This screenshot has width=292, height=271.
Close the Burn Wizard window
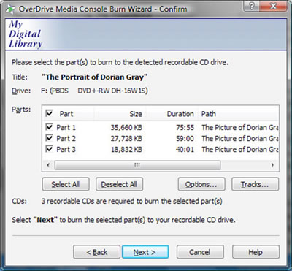pos(274,7)
